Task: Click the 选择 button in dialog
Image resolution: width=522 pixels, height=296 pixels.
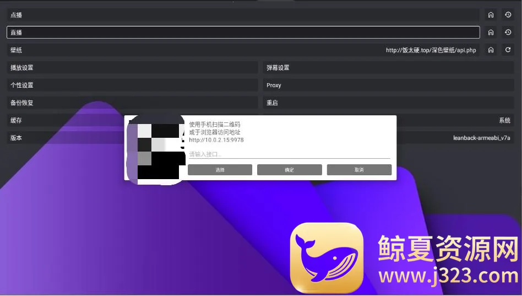Action: (x=220, y=170)
